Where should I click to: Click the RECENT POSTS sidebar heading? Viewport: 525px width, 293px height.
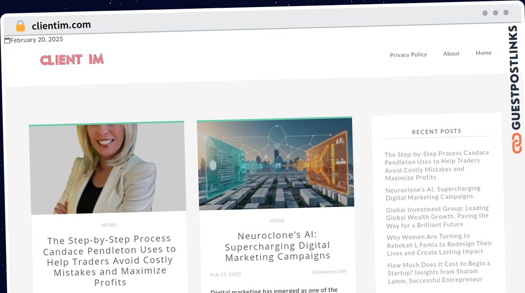pyautogui.click(x=437, y=131)
